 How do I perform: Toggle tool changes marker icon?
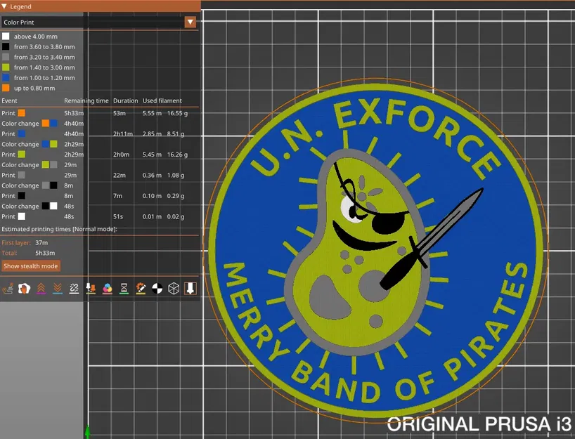90,288
